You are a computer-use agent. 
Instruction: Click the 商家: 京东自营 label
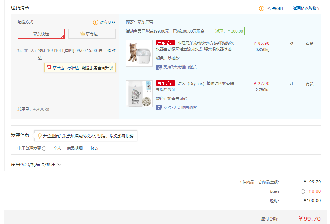coord(139,22)
